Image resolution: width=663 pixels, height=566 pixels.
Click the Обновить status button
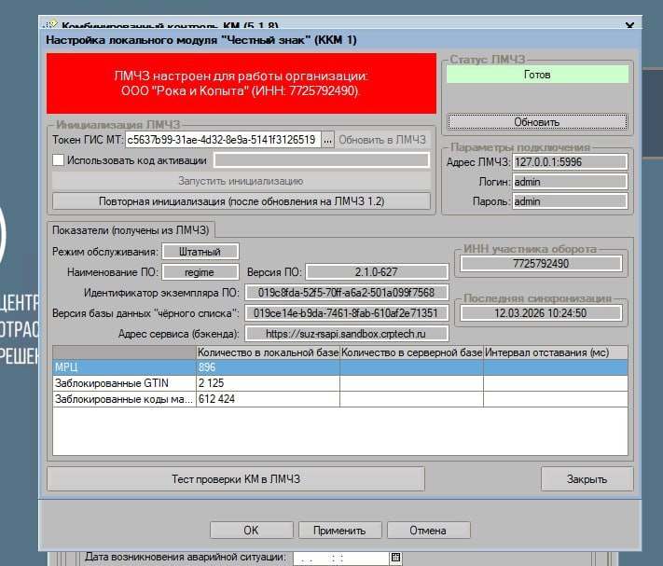(x=537, y=122)
